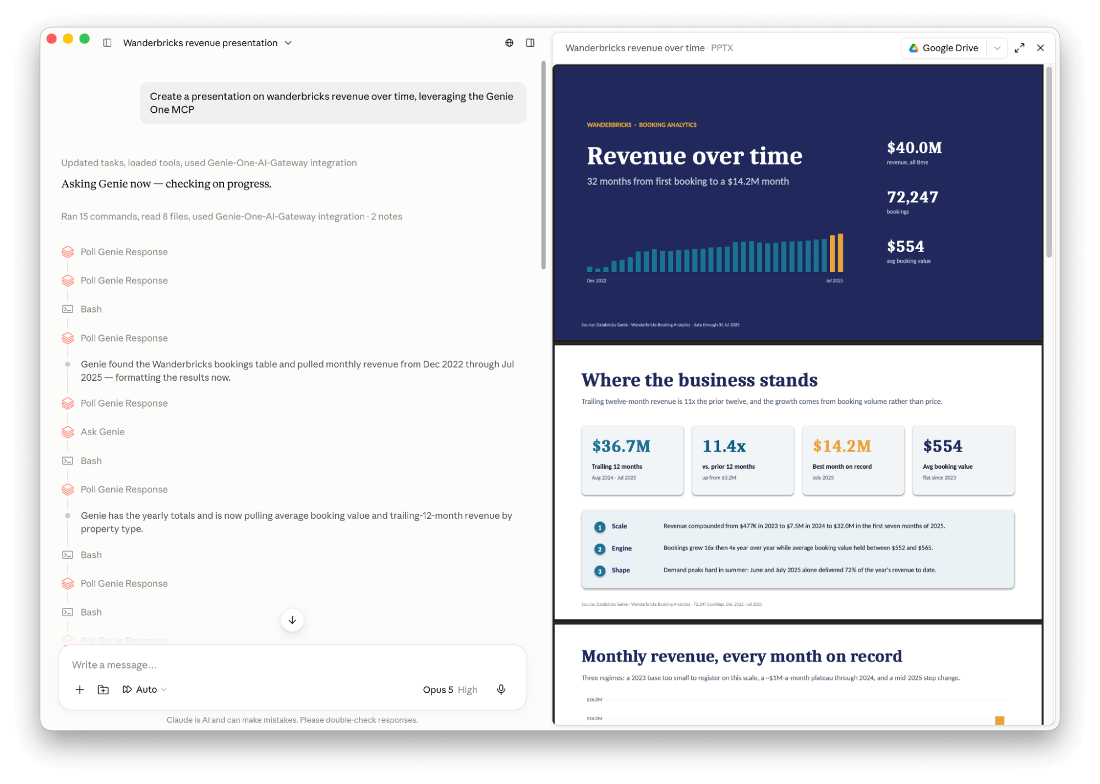Toggle the split view panel icon
1100x784 pixels.
pyautogui.click(x=530, y=43)
